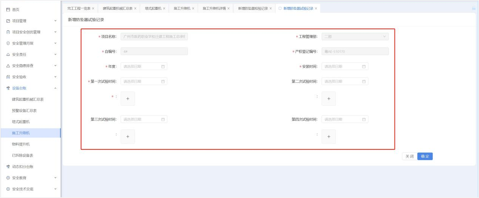Expand the 安全教育 menu

[55, 178]
